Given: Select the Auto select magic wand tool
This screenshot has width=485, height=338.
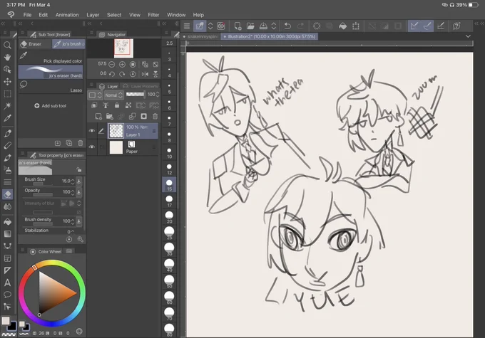Looking at the screenshot, I should coord(7,106).
